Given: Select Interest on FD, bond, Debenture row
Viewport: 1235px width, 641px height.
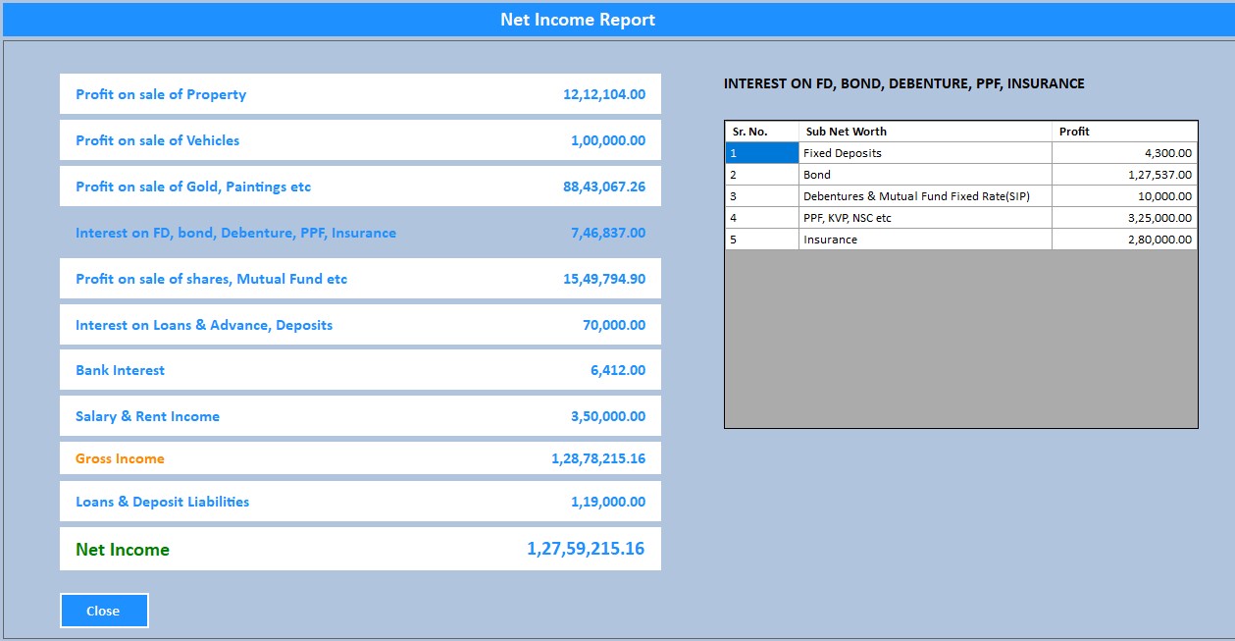Looking at the screenshot, I should click(x=359, y=233).
